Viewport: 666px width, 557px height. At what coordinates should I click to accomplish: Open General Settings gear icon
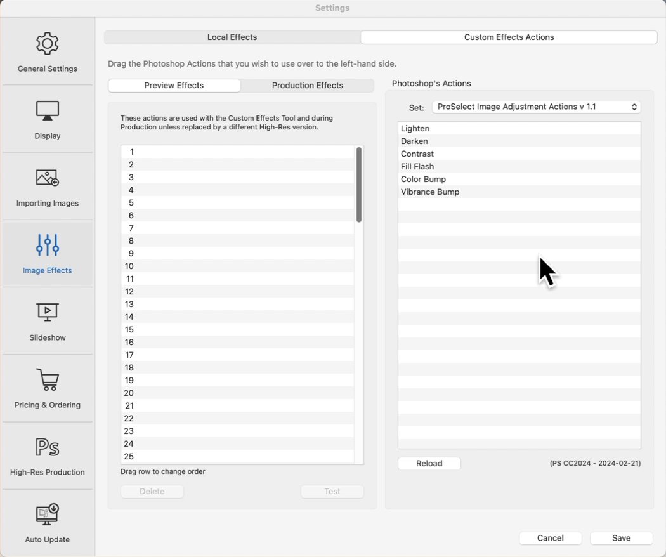[48, 44]
